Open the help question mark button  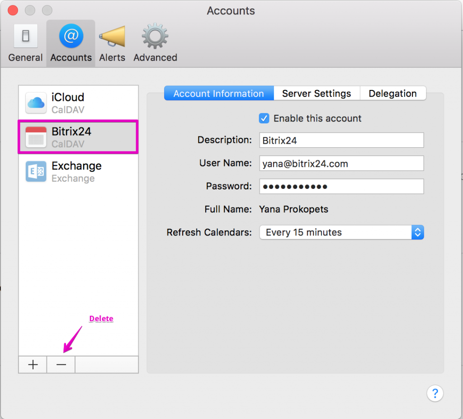pos(435,393)
